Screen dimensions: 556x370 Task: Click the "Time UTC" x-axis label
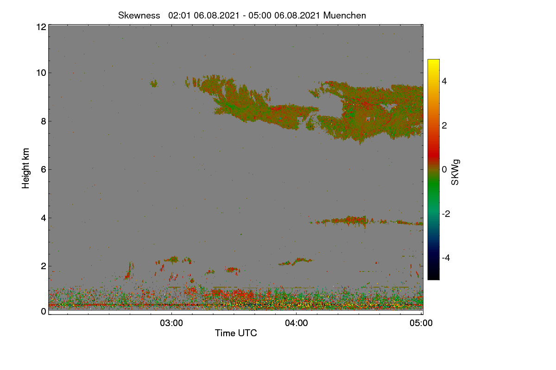coord(236,333)
